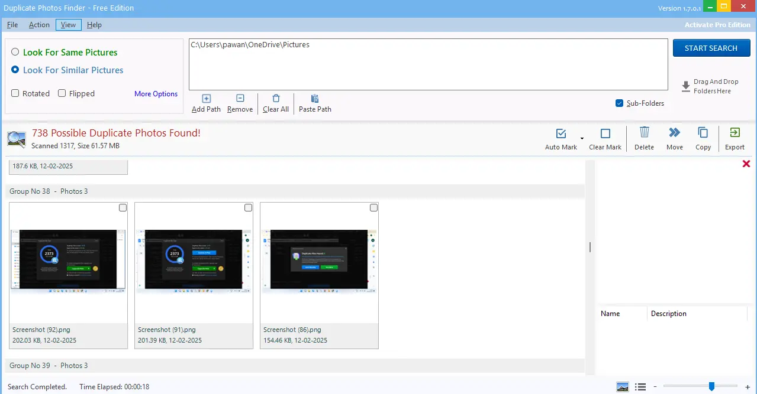The image size is (757, 394).
Task: Switch to list view in status bar
Action: tap(640, 387)
